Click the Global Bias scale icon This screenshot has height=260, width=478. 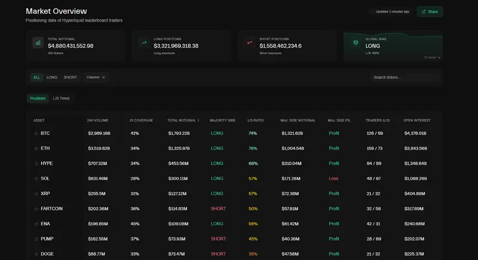[x=355, y=42]
